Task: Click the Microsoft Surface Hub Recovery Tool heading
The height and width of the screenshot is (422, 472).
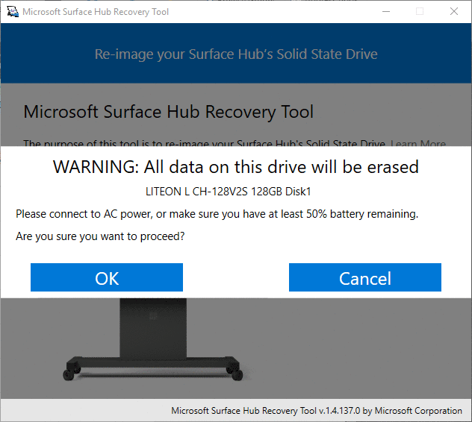Action: pos(169,112)
